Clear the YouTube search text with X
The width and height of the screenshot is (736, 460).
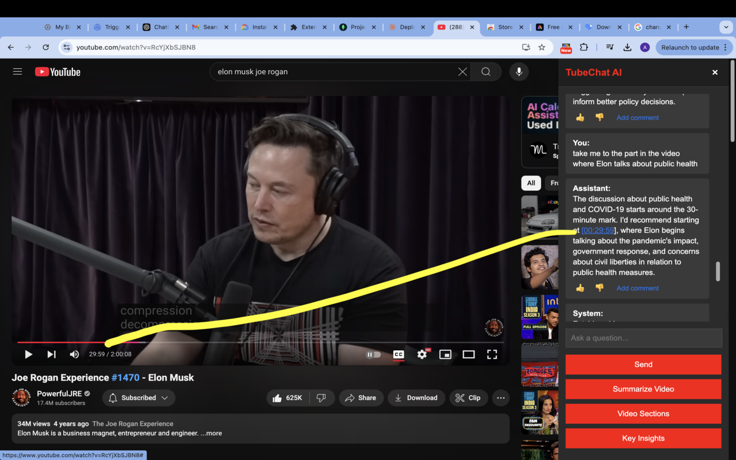coord(462,71)
